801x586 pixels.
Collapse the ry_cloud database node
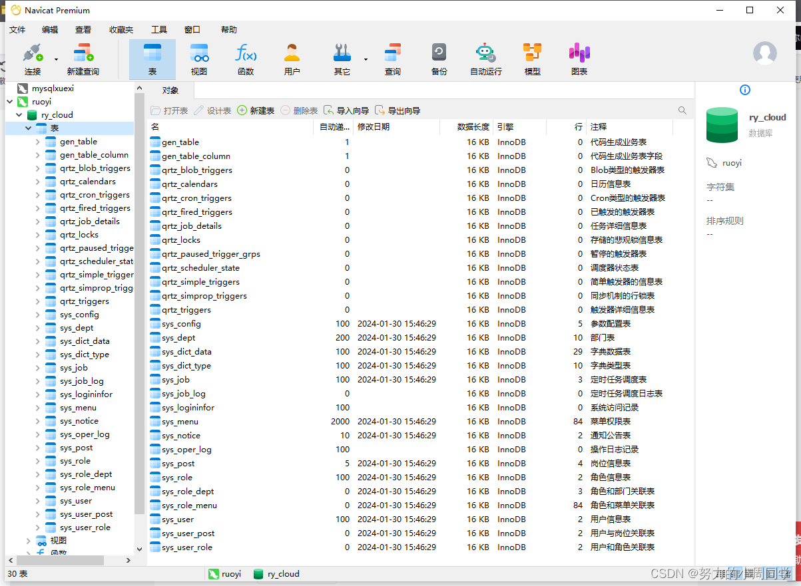[x=19, y=115]
